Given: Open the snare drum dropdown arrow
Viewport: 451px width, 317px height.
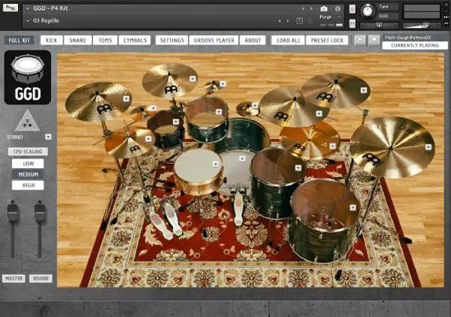Looking at the screenshot, I should point(215,163).
